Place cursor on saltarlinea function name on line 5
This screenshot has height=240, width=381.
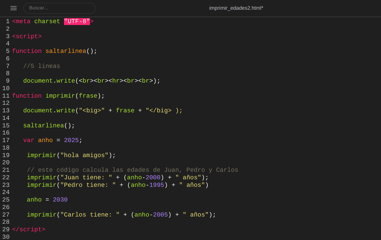click(x=66, y=51)
